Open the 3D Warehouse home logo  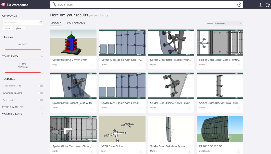click(15, 5)
